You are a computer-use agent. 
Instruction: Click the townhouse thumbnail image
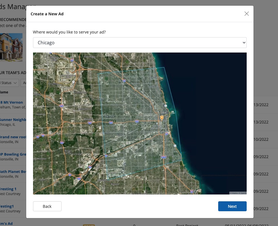[11, 47]
